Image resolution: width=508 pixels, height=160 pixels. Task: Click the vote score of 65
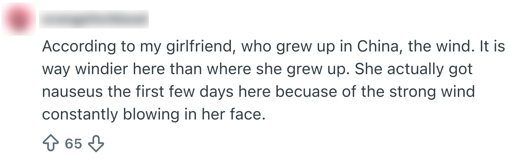(73, 144)
